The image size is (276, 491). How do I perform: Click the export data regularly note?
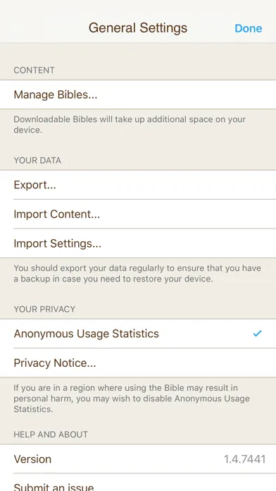137,274
